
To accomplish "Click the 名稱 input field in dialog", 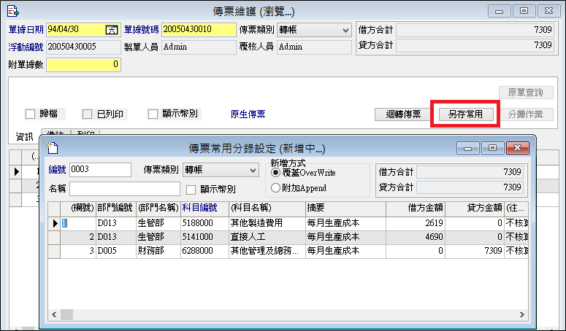I will tap(124, 188).
